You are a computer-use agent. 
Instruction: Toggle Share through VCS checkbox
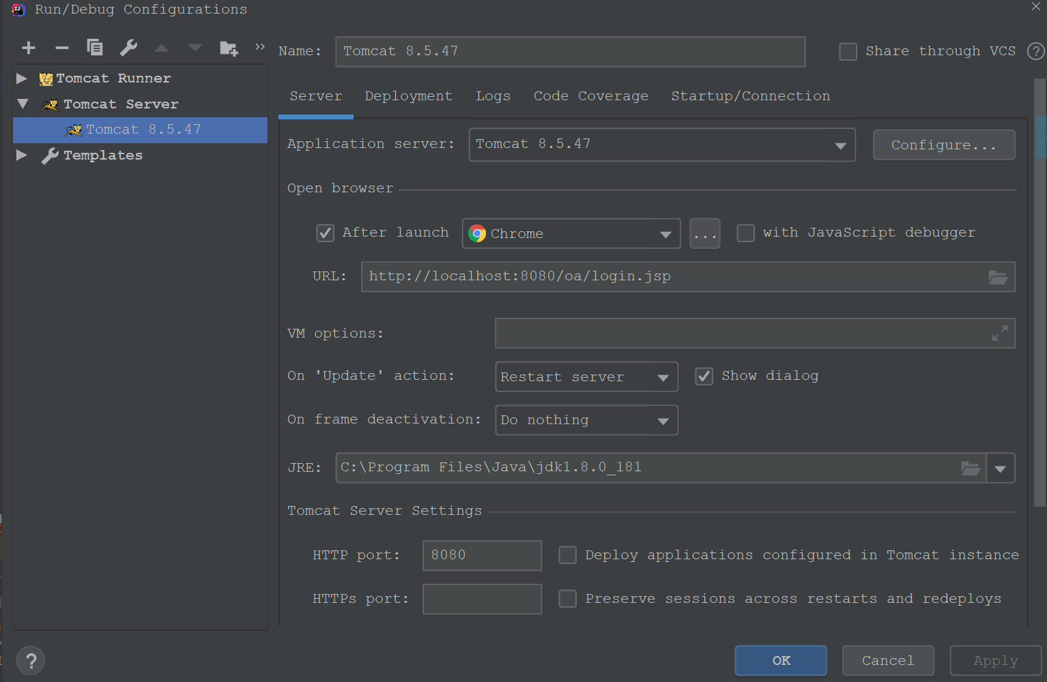point(848,52)
